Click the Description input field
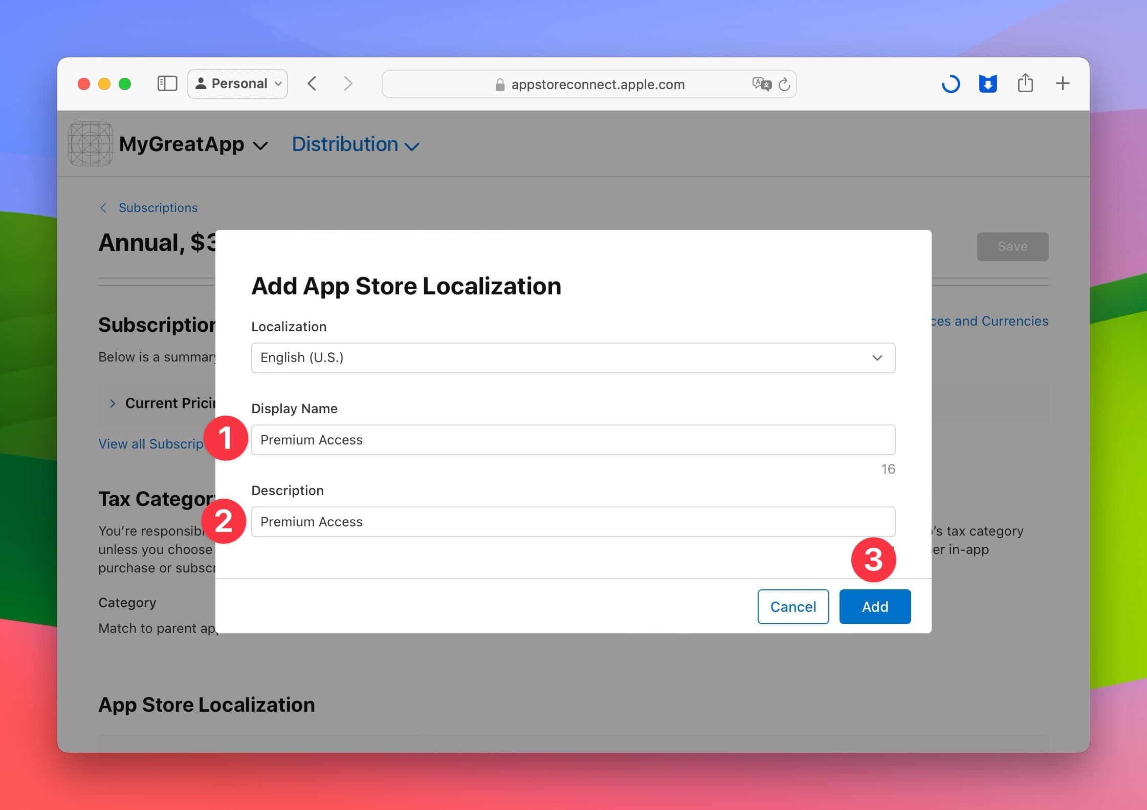Image resolution: width=1147 pixels, height=810 pixels. pyautogui.click(x=573, y=522)
